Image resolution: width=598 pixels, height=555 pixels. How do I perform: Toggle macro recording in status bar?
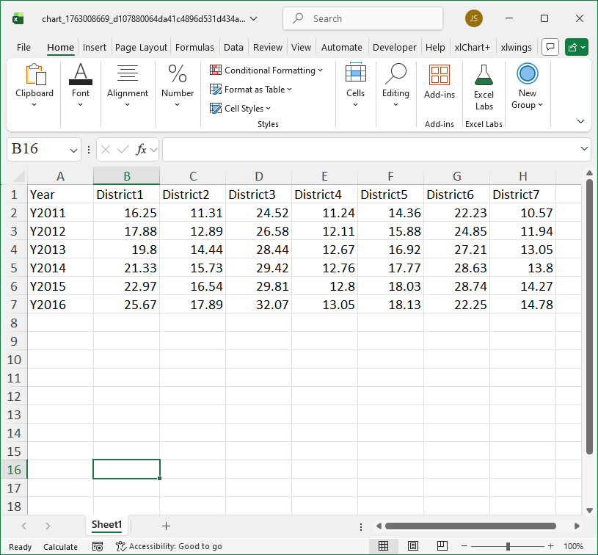(x=98, y=547)
